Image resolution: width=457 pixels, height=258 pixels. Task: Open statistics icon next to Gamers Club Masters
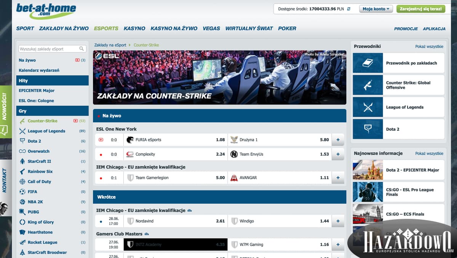pos(147,234)
